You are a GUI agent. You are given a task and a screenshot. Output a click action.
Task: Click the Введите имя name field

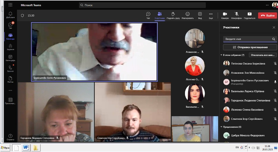click(250, 39)
